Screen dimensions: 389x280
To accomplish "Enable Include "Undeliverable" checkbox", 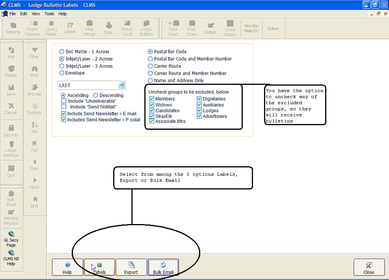I will click(64, 101).
